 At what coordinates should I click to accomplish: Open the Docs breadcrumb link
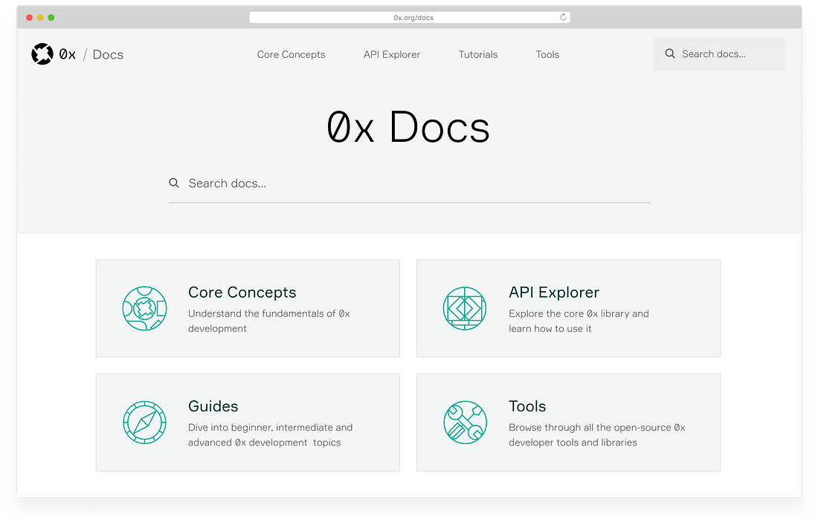108,55
